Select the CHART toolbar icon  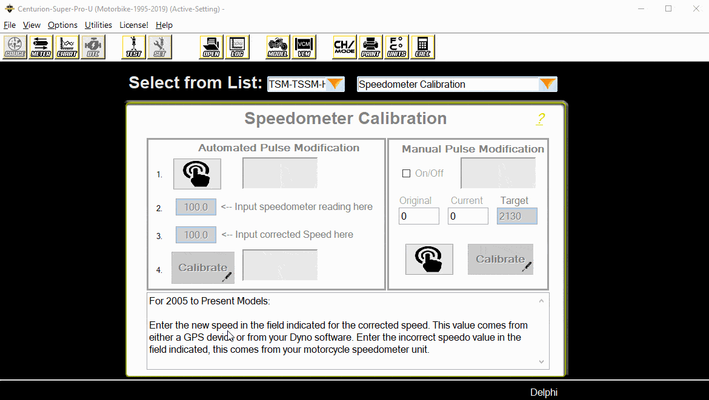[x=67, y=47]
